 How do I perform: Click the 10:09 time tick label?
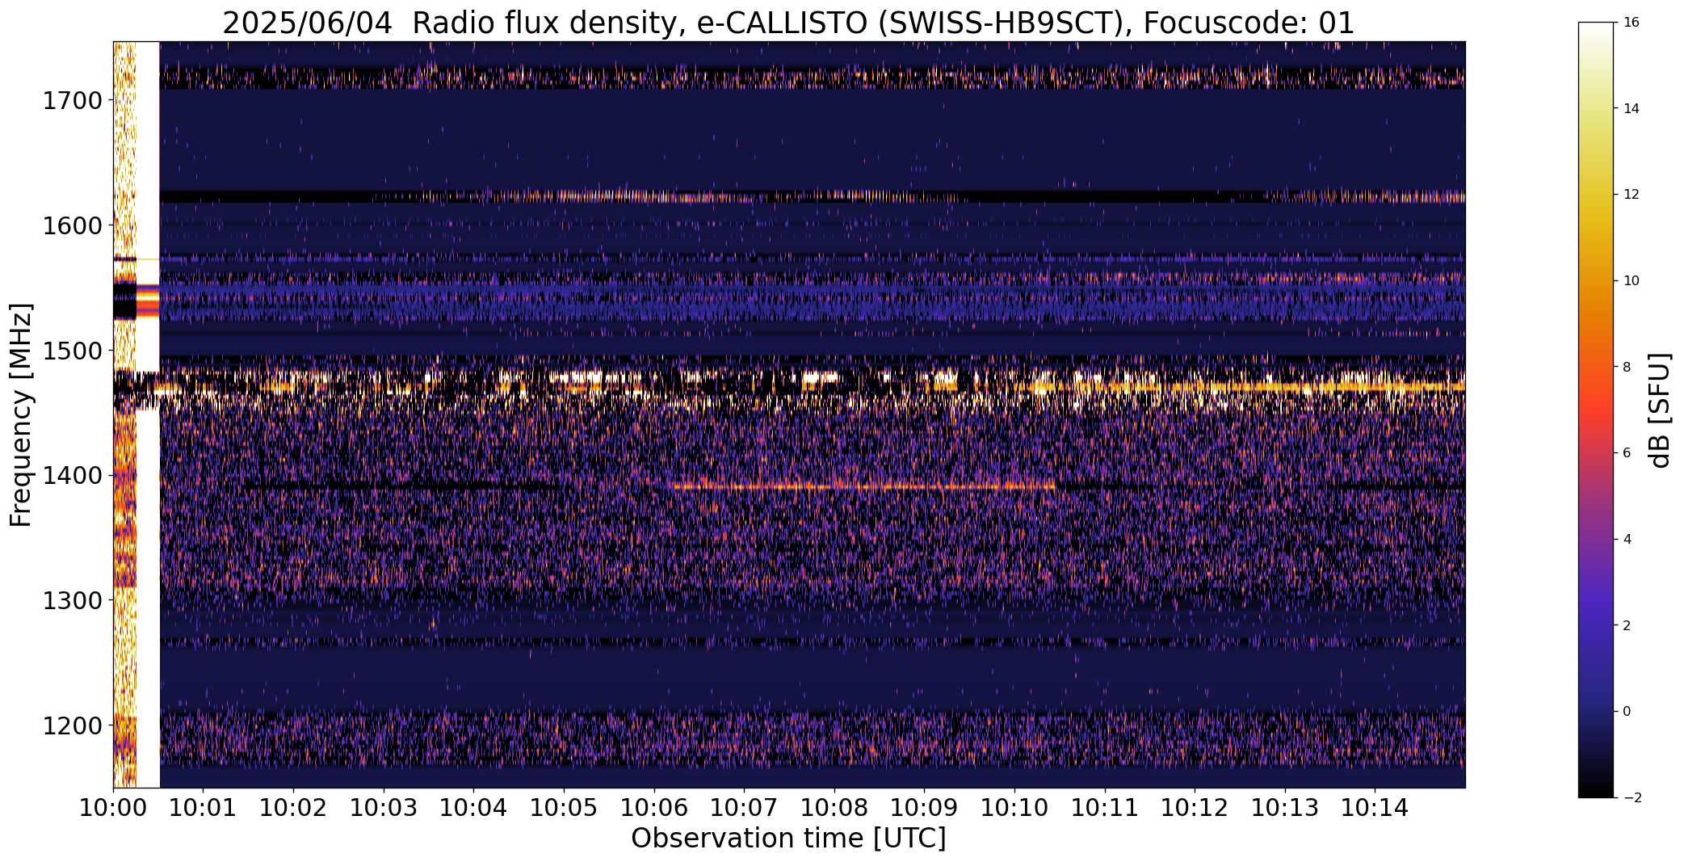click(924, 808)
